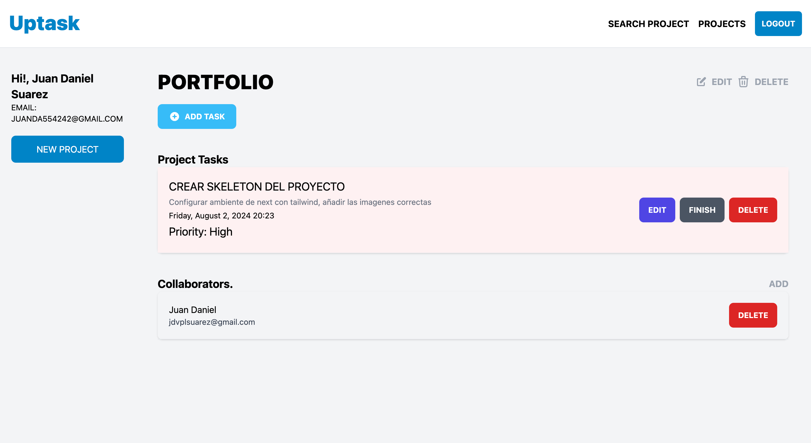Delete collaborator Juan Daniel
This screenshot has height=443, width=811.
click(x=753, y=315)
